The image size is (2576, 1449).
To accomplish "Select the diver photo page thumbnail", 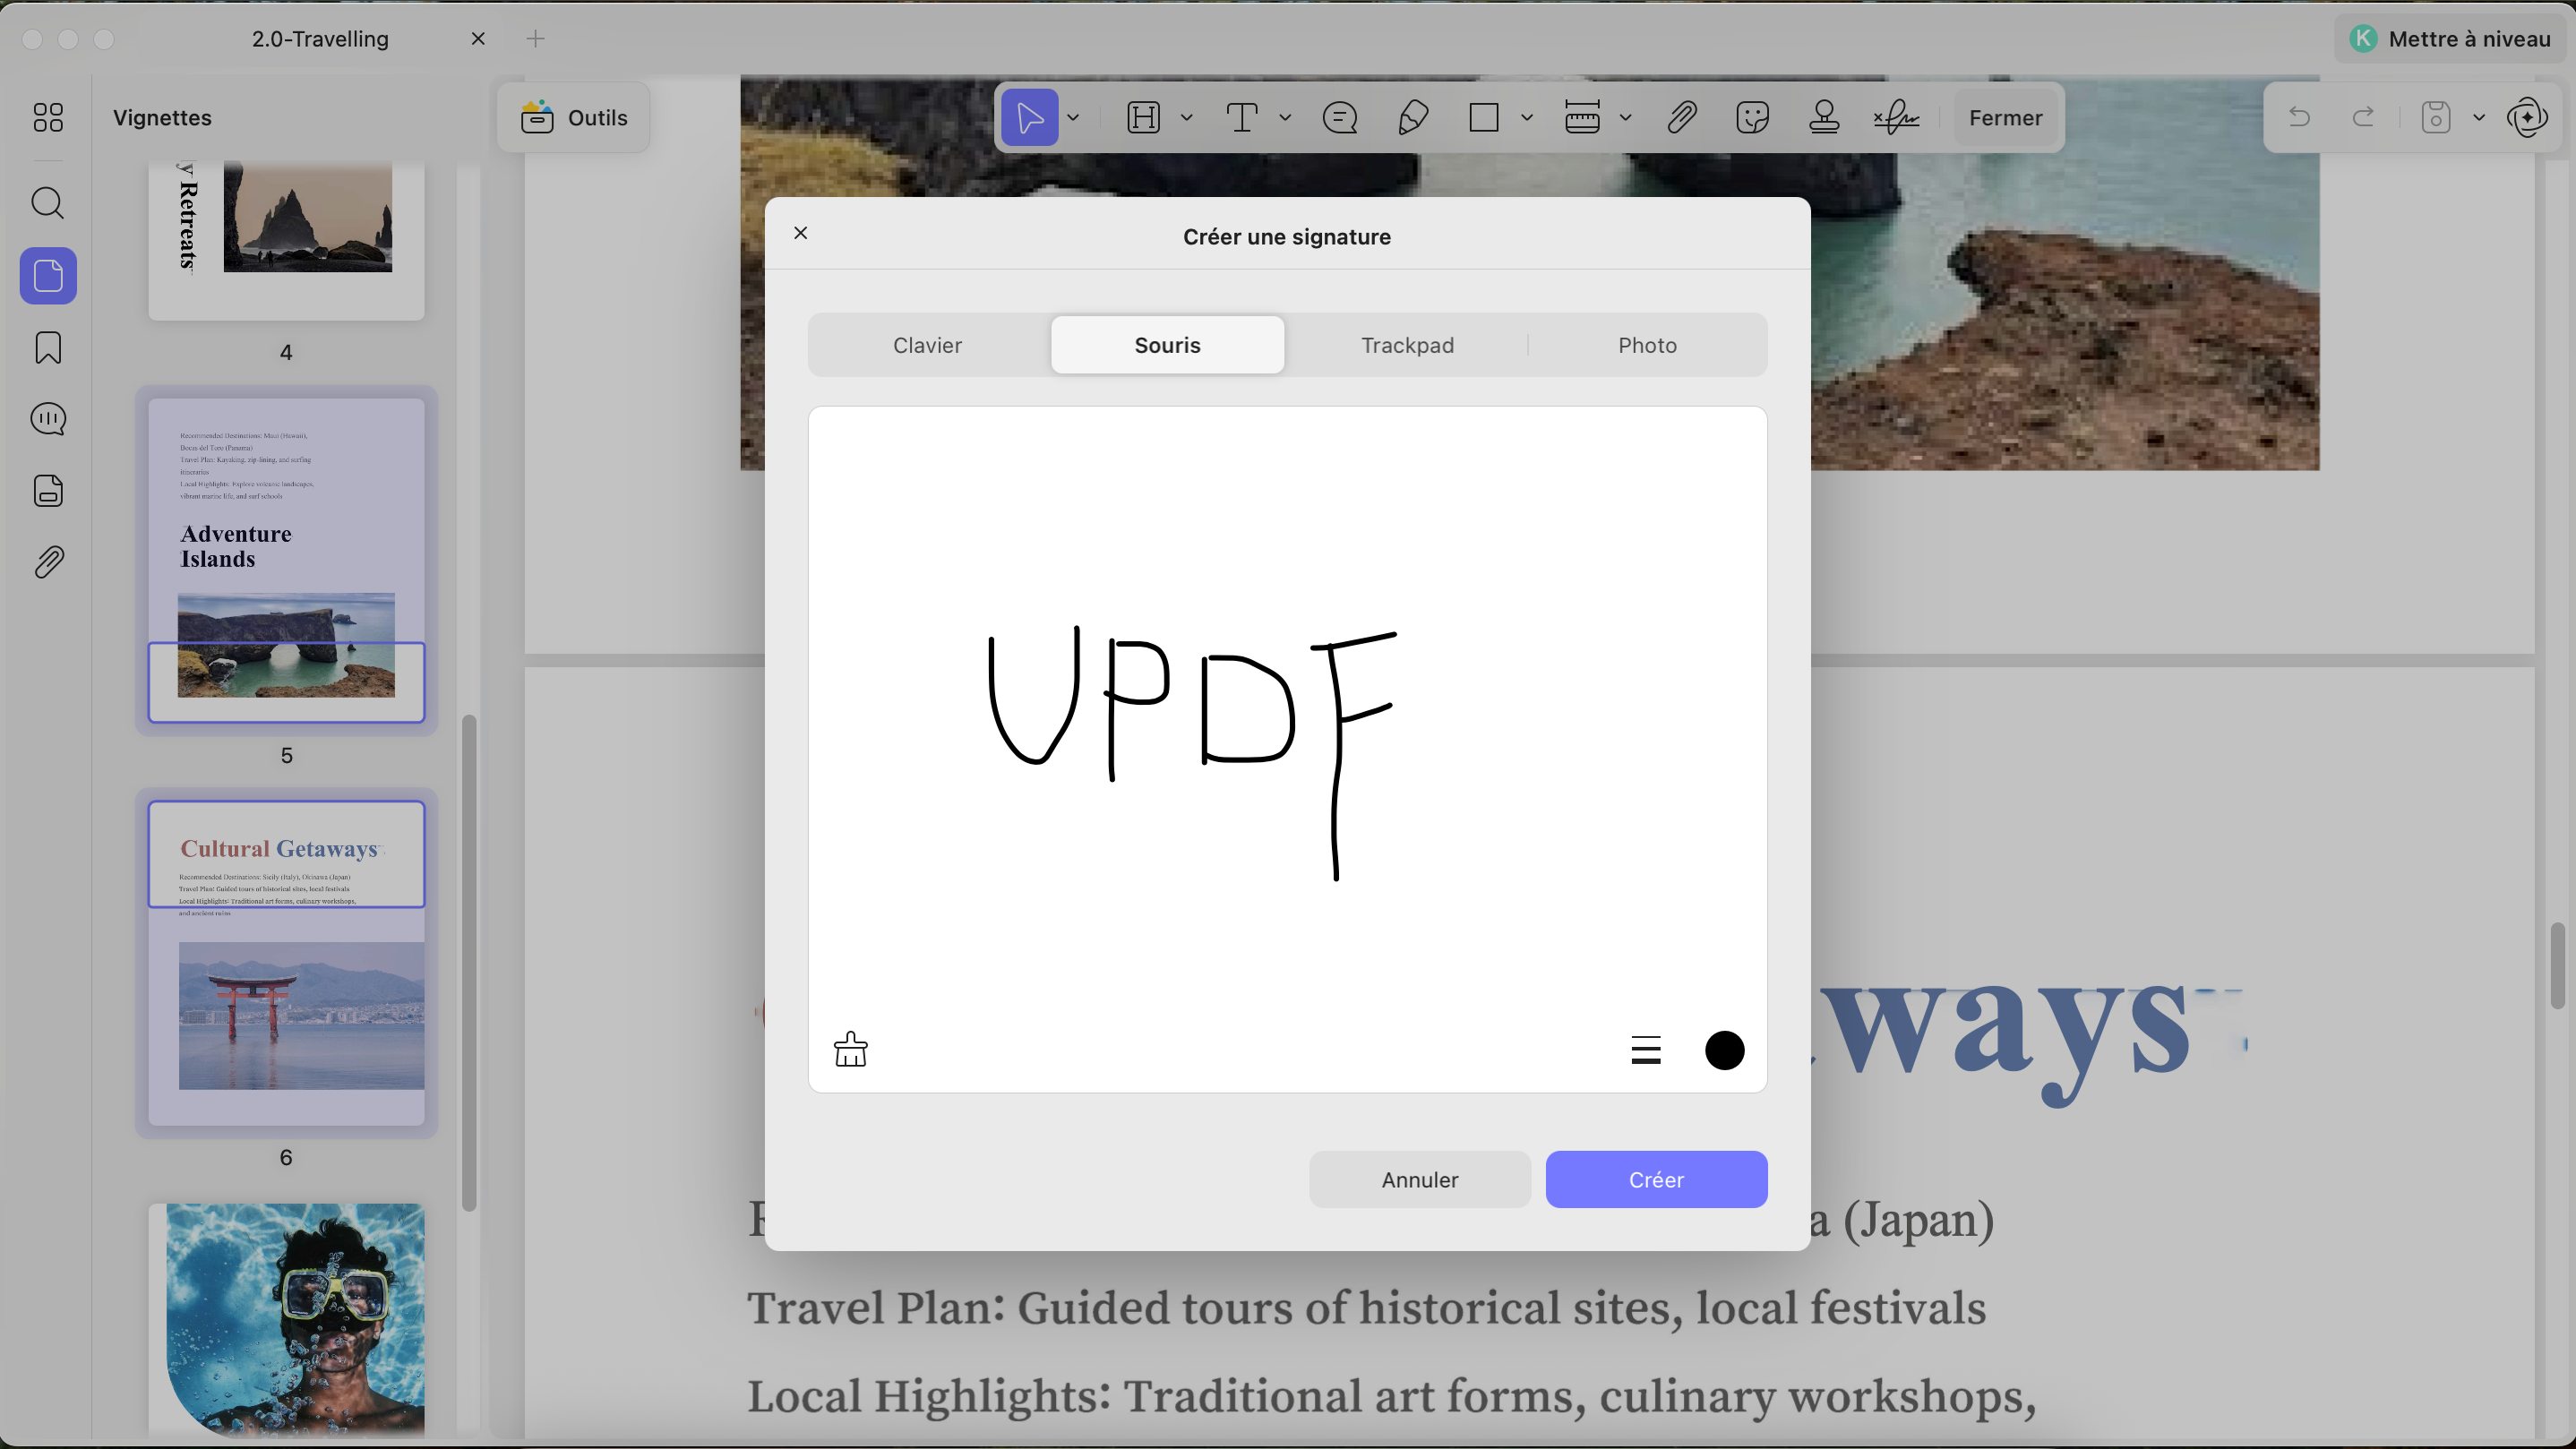I will pos(286,1320).
